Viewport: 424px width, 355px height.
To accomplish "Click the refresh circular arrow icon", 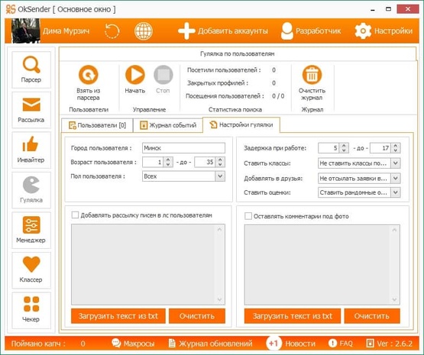I will point(112,31).
